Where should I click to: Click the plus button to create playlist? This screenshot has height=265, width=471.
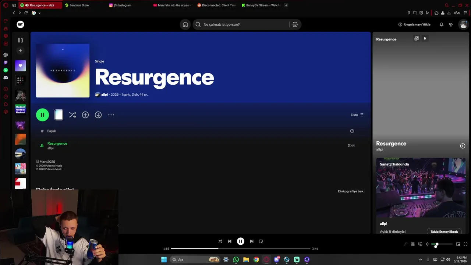20,50
